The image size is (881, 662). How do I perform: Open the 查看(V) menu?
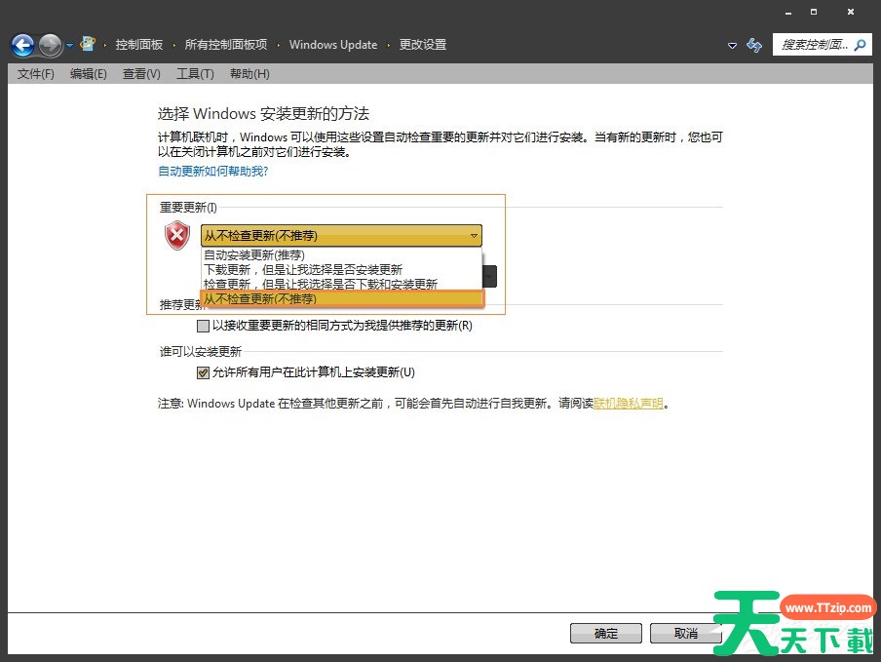click(x=141, y=74)
